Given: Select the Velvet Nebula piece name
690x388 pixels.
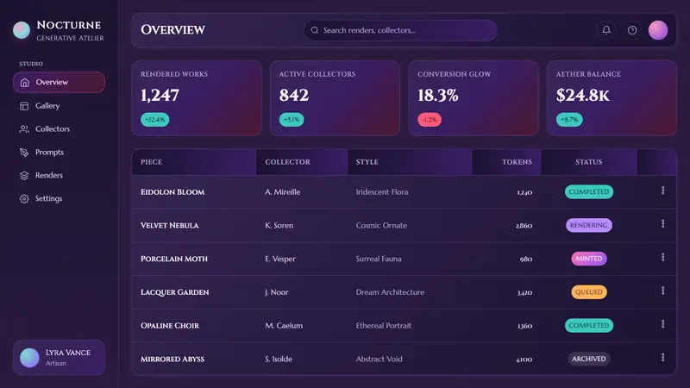Looking at the screenshot, I should [x=169, y=225].
